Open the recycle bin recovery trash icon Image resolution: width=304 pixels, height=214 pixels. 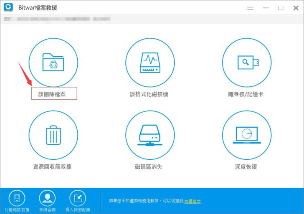[53, 135]
